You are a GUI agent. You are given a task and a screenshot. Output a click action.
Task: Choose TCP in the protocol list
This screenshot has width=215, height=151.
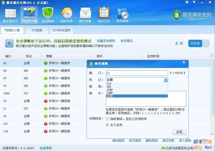pyautogui.click(x=109, y=84)
